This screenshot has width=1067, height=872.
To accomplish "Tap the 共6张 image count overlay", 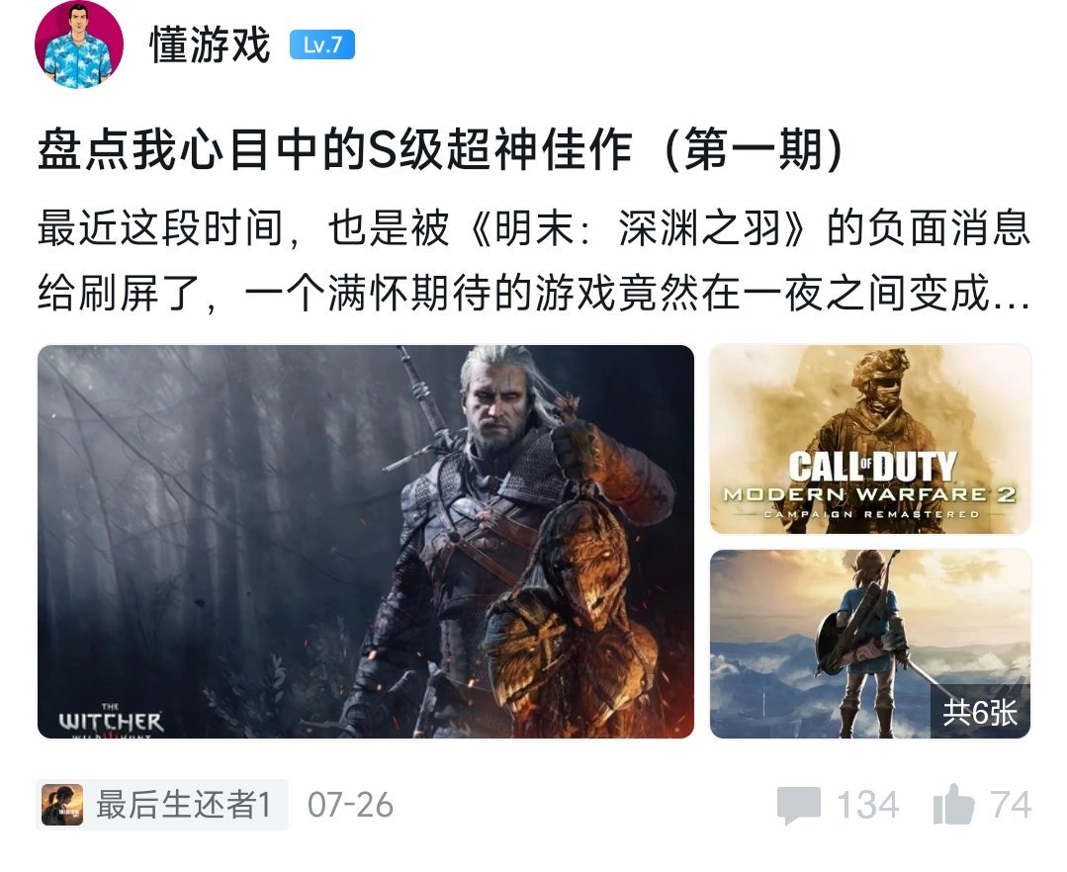I will pyautogui.click(x=980, y=712).
